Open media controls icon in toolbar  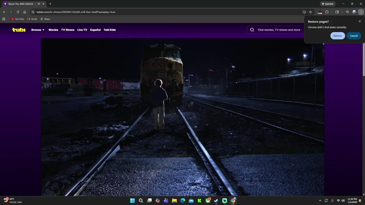[347, 12]
